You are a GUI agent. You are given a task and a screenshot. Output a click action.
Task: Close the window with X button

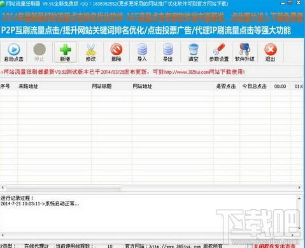click(298, 3)
